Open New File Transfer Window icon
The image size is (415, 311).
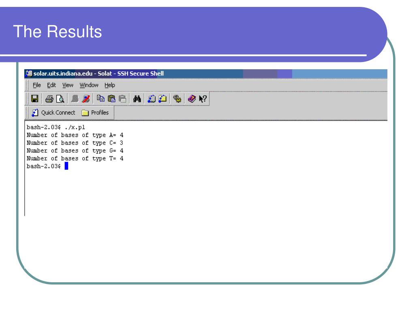pyautogui.click(x=163, y=99)
